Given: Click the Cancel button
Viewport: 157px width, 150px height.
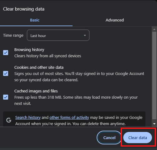Looking at the screenshot, I should point(109,138).
